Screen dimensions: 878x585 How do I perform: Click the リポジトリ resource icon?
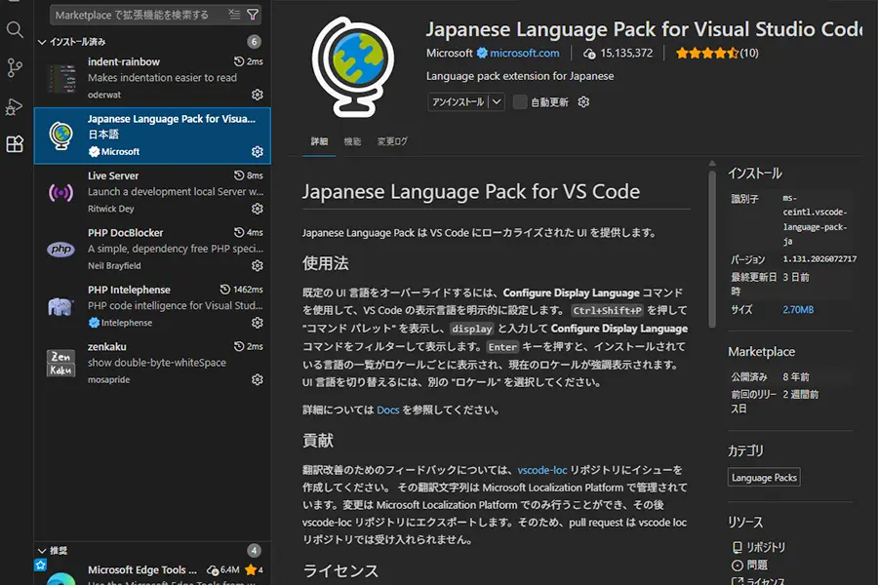pos(738,547)
